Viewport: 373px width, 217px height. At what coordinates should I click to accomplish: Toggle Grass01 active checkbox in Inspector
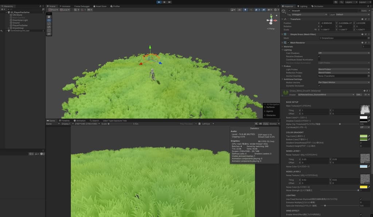pos(290,11)
